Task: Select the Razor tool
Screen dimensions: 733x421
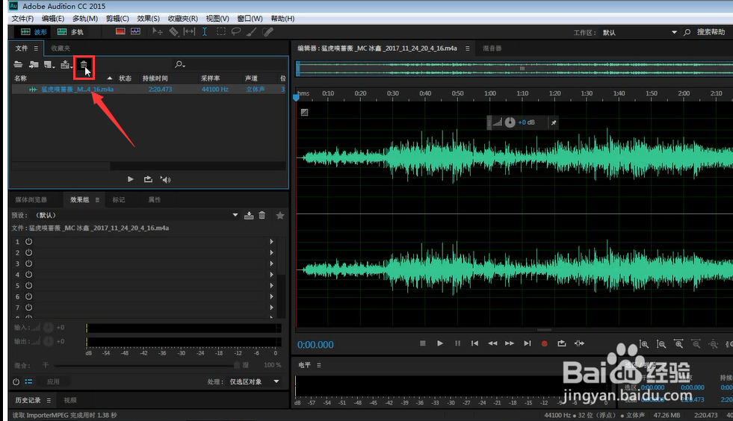Action: point(173,32)
